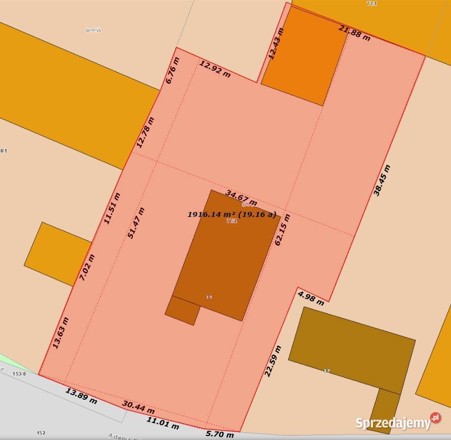
Task: Click the 11.01 m boundary label
Action: 163,423
